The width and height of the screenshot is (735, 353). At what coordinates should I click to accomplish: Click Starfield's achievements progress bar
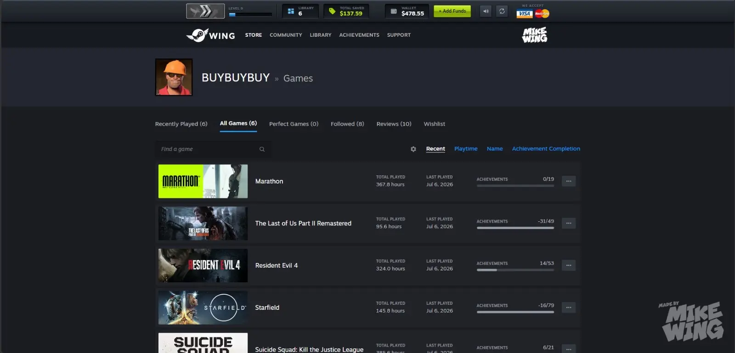515,312
